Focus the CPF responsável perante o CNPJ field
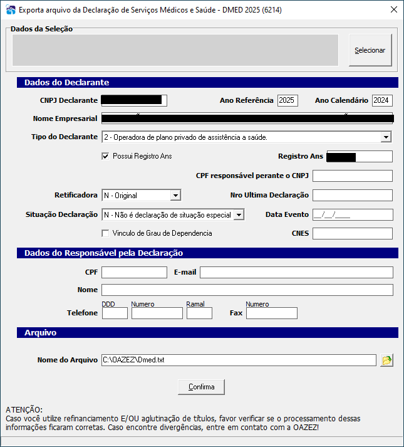The width and height of the screenshot is (404, 447). (x=353, y=176)
